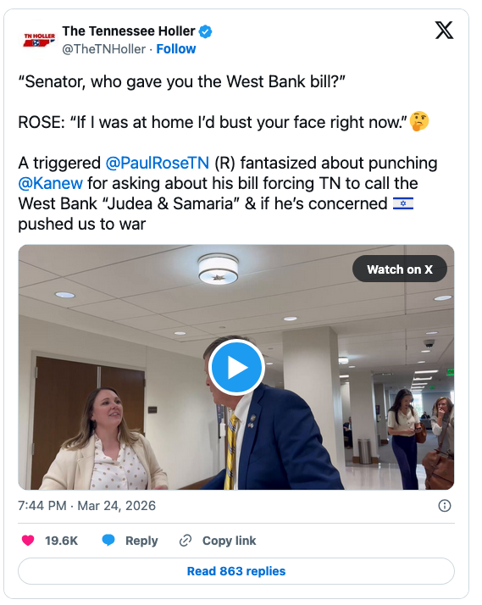Follow The Tennessee Holler account
Image resolution: width=482 pixels, height=605 pixels.
pyautogui.click(x=176, y=49)
